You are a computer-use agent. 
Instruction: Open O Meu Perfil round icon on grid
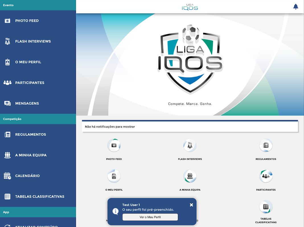click(x=114, y=176)
